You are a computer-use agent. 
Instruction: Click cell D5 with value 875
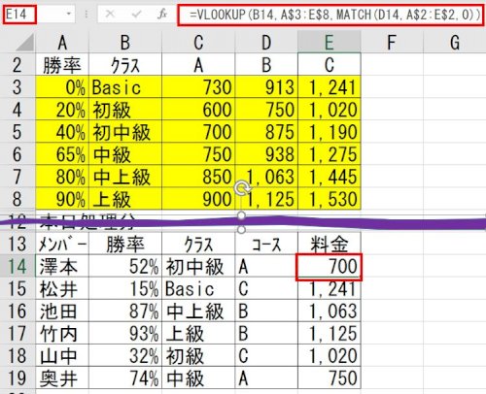coord(266,131)
